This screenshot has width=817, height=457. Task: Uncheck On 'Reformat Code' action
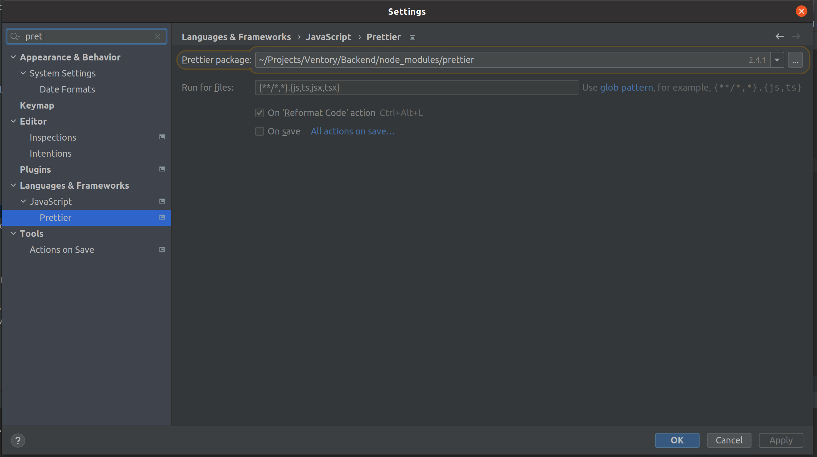[260, 113]
